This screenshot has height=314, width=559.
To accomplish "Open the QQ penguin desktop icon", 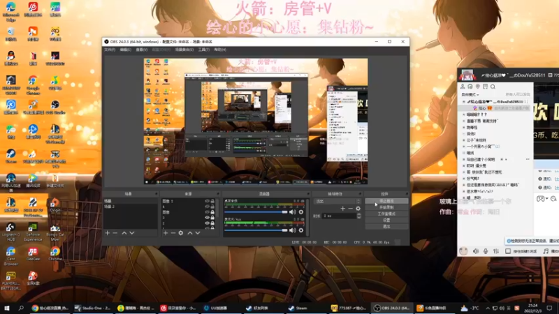I will [x=10, y=59].
